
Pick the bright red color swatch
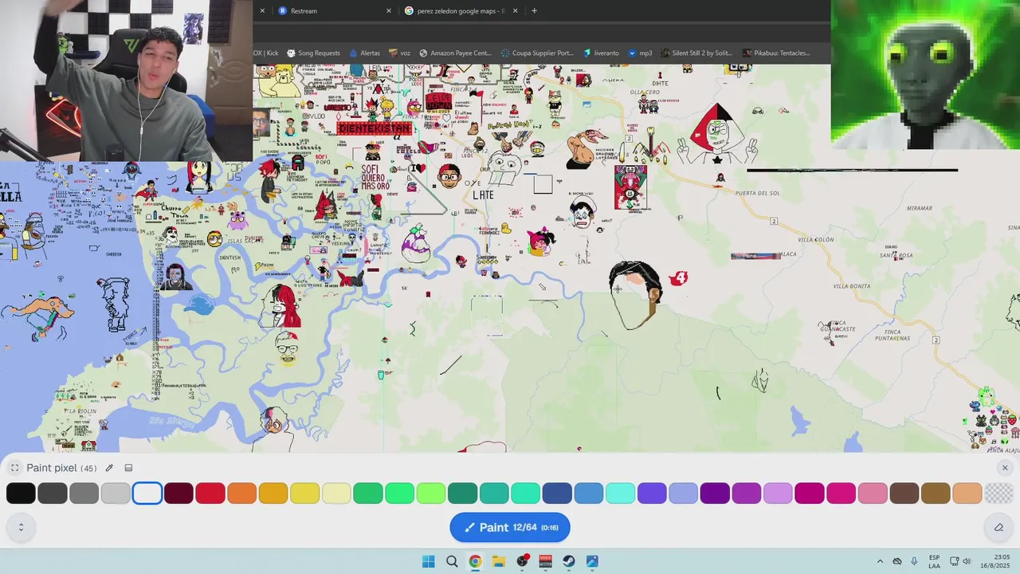pyautogui.click(x=210, y=493)
